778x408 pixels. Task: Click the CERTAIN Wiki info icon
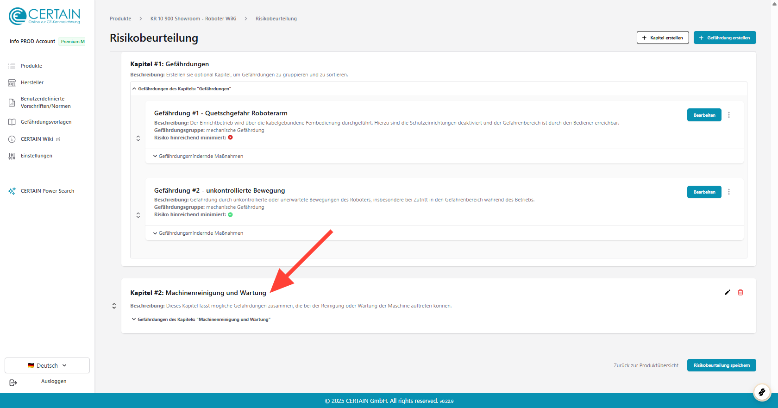[12, 139]
